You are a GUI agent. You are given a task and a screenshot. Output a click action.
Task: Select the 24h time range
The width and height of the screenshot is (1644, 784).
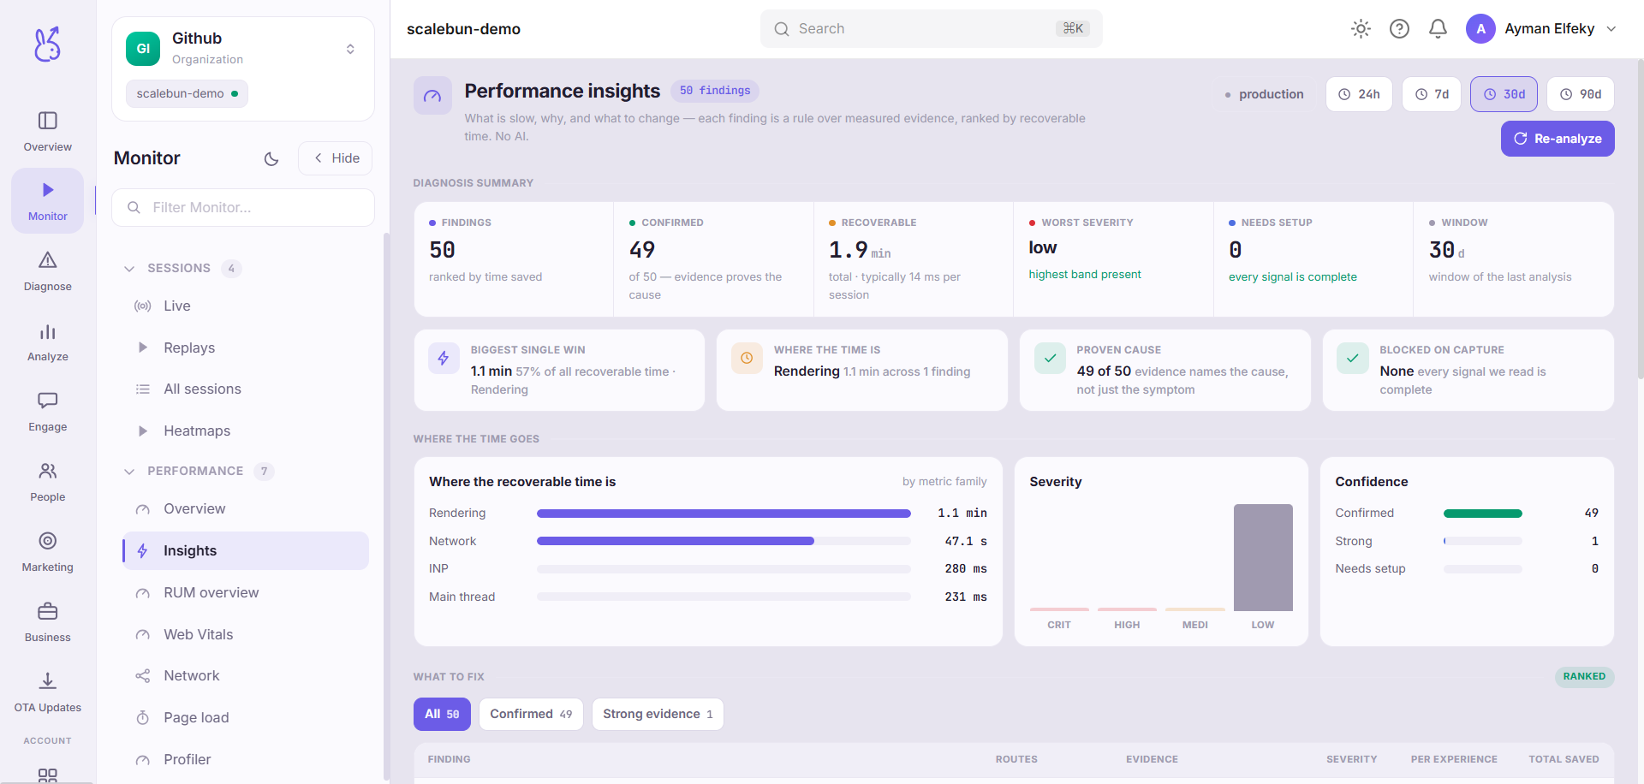pos(1359,94)
